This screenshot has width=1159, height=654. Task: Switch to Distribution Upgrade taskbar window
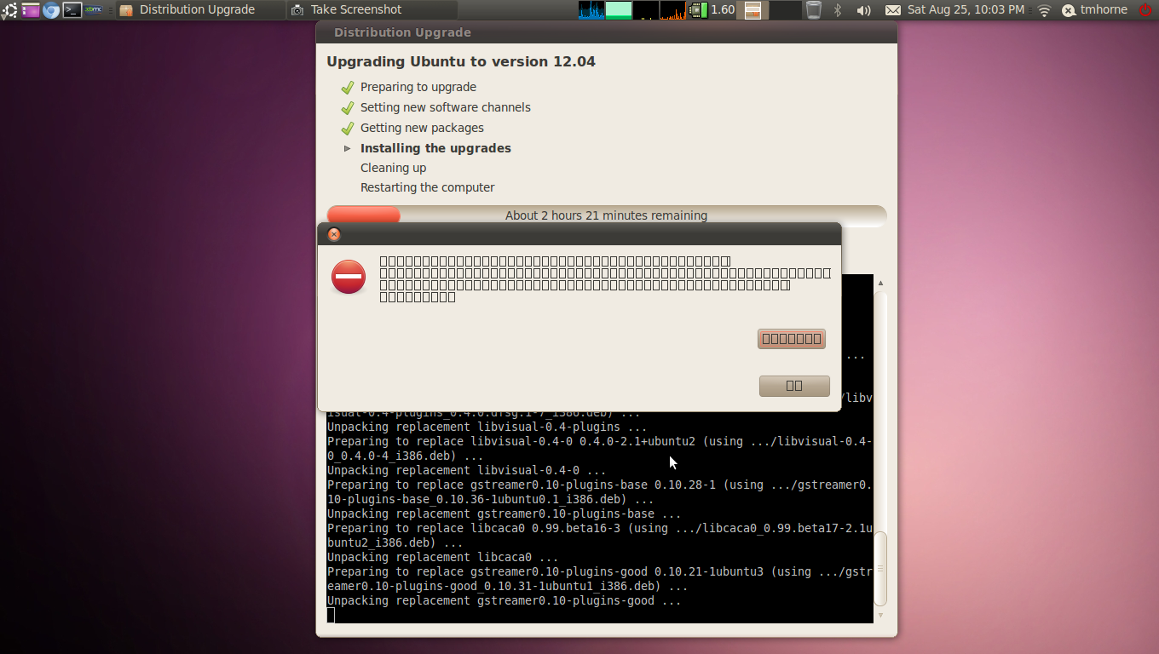(x=199, y=10)
